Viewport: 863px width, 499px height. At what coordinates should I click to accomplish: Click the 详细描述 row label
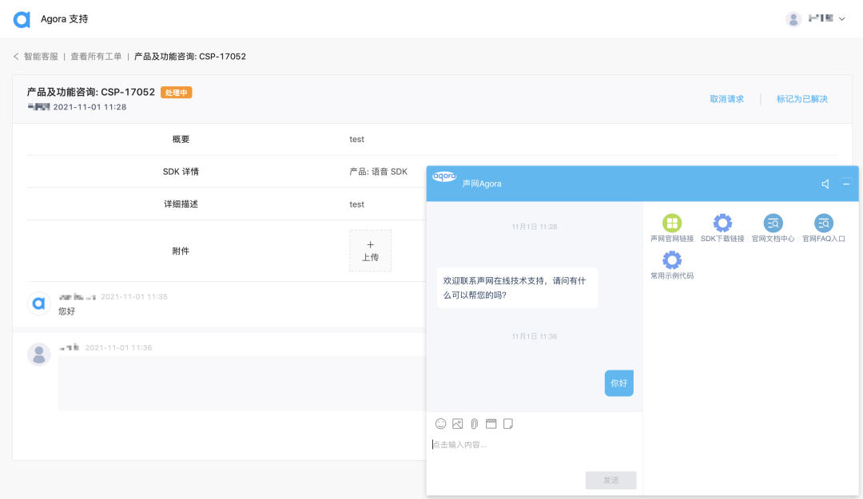[x=181, y=204]
